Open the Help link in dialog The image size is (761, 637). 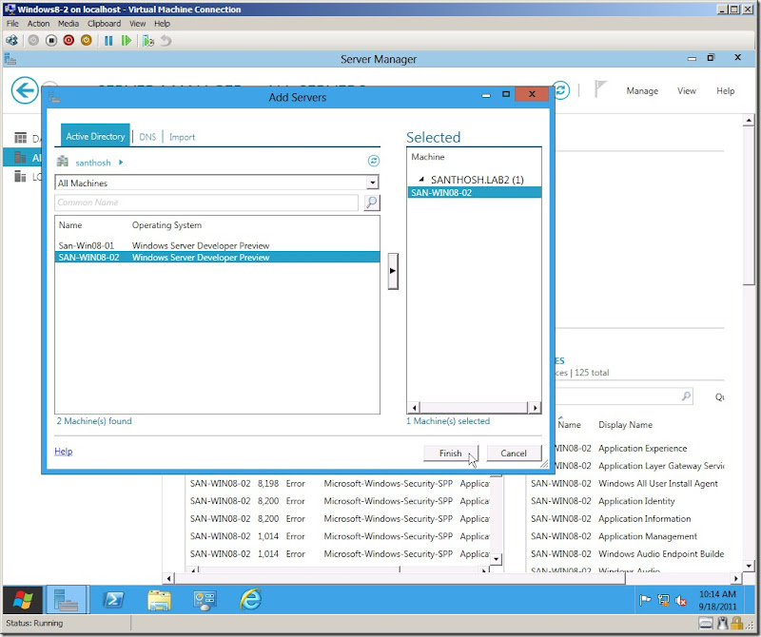[x=63, y=452]
